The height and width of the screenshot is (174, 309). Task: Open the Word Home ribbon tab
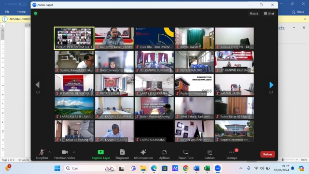(x=21, y=12)
